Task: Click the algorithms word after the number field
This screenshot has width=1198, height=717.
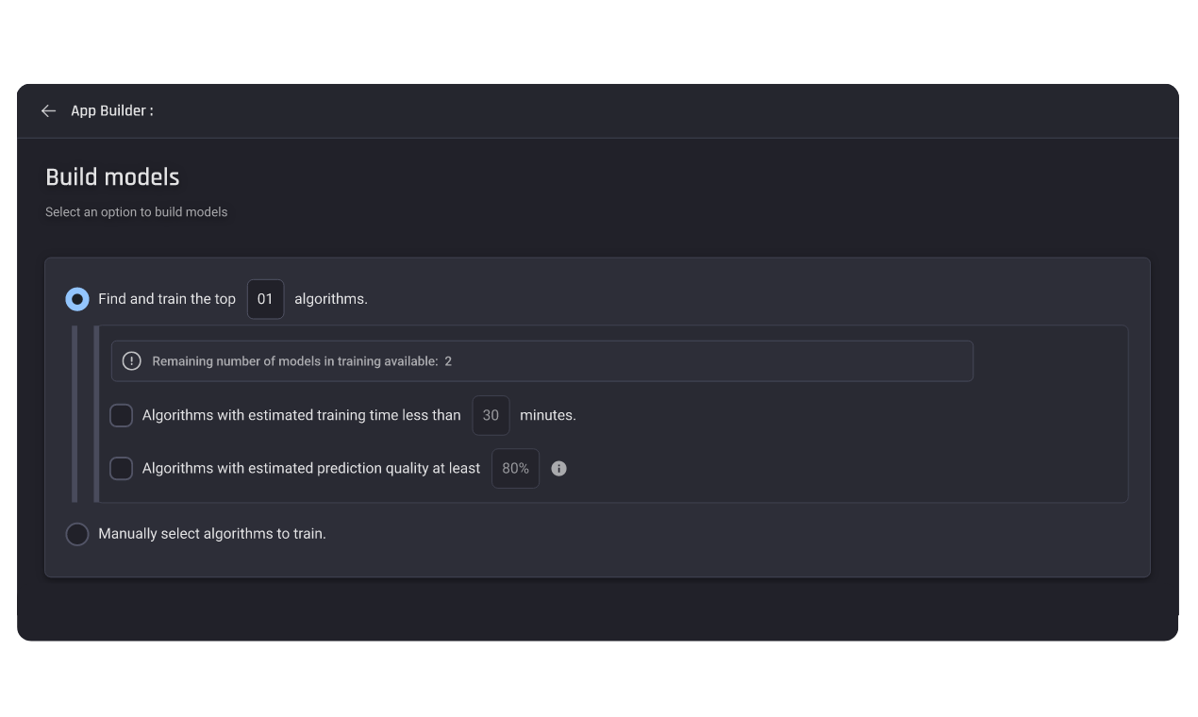Action: [328, 298]
